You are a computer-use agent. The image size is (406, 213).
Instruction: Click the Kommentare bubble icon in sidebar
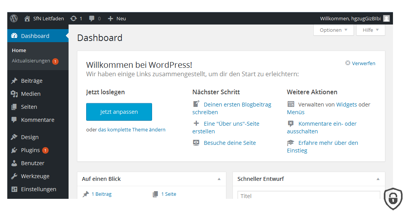pos(14,120)
